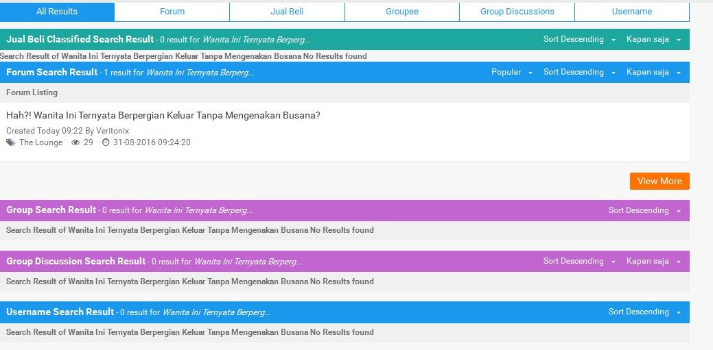713x350 pixels.
Task: Open The Lounge forum category link
Action: [41, 142]
